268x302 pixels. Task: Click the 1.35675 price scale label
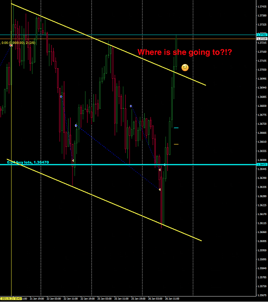coord(262,295)
